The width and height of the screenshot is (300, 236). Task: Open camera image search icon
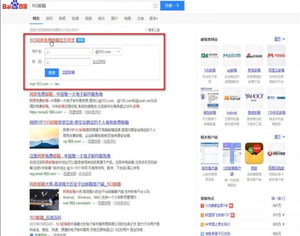pos(155,6)
